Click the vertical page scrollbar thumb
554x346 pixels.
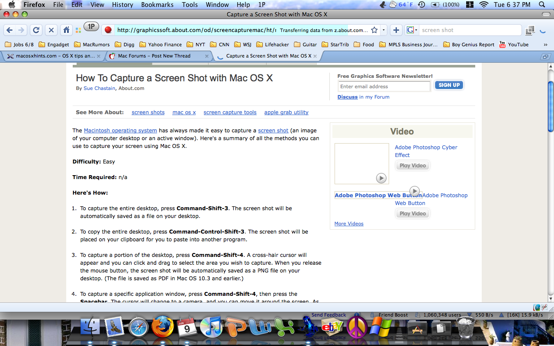551,106
